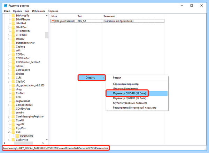The width and height of the screenshot is (209, 153).
Task: Select the BthAvrcpTg folder icon
Action: [x=13, y=16]
